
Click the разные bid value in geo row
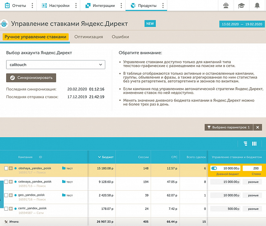(x=252, y=195)
